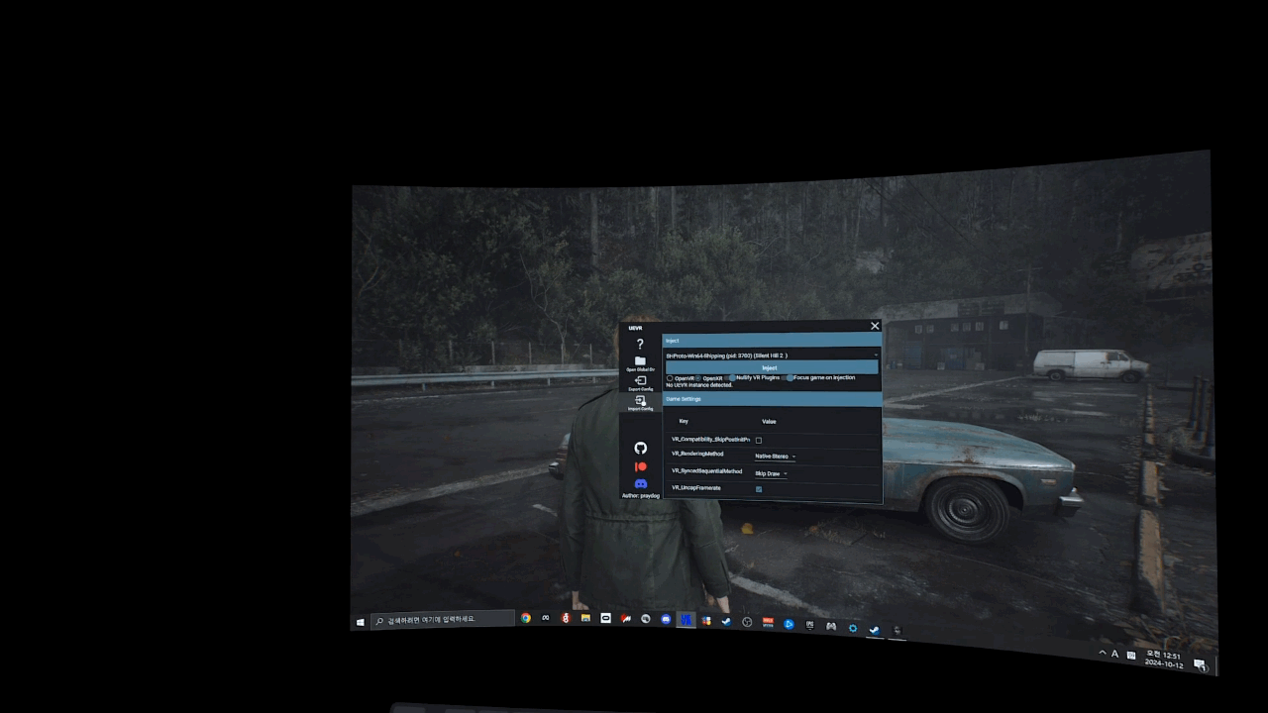Open the UEVR help question mark icon
Viewport: 1268px width, 713px height.
640,345
